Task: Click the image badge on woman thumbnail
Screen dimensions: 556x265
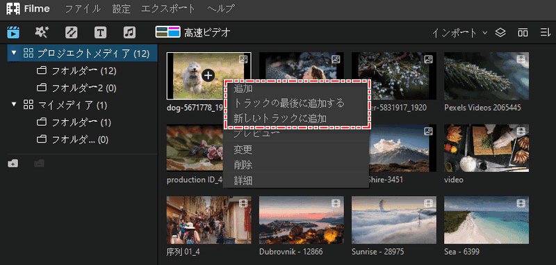Action: [336, 59]
